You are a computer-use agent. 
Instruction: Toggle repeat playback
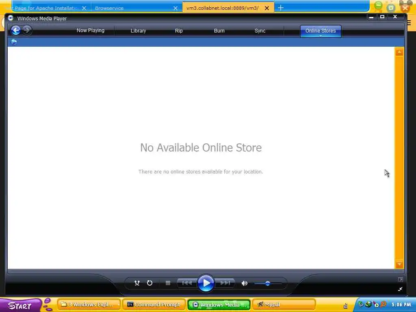(x=149, y=283)
